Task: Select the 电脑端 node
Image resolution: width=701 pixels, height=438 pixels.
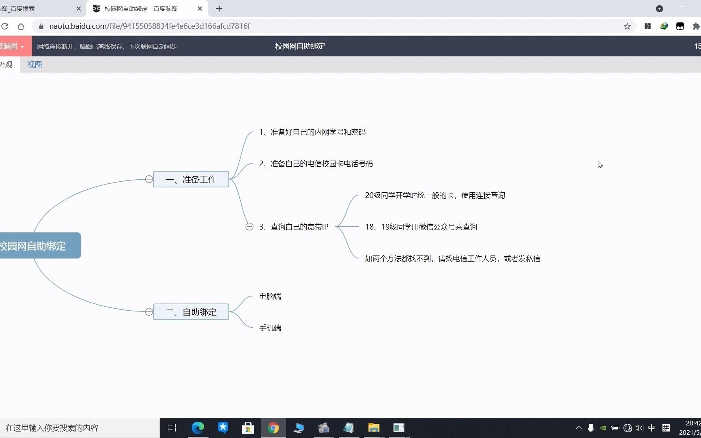Action: click(270, 296)
